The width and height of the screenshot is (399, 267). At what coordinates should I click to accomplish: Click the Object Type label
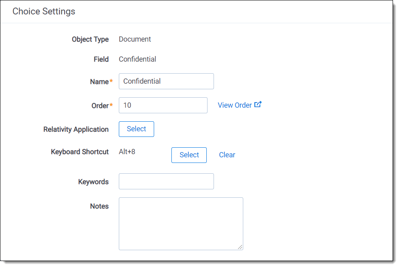click(x=90, y=39)
